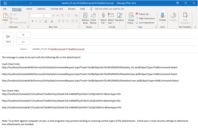Screen dimensions: 198x129
Task: Open the Address Book
Action: point(85,18)
